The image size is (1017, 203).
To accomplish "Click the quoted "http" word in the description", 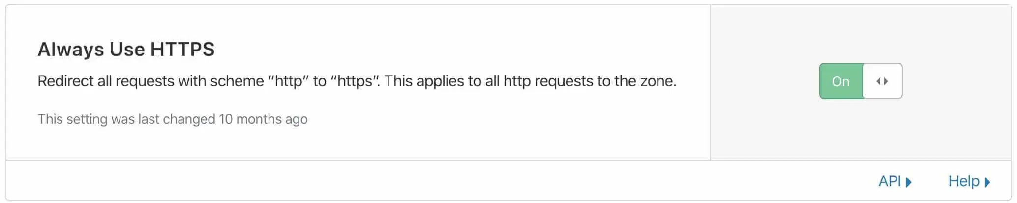I will click(288, 81).
